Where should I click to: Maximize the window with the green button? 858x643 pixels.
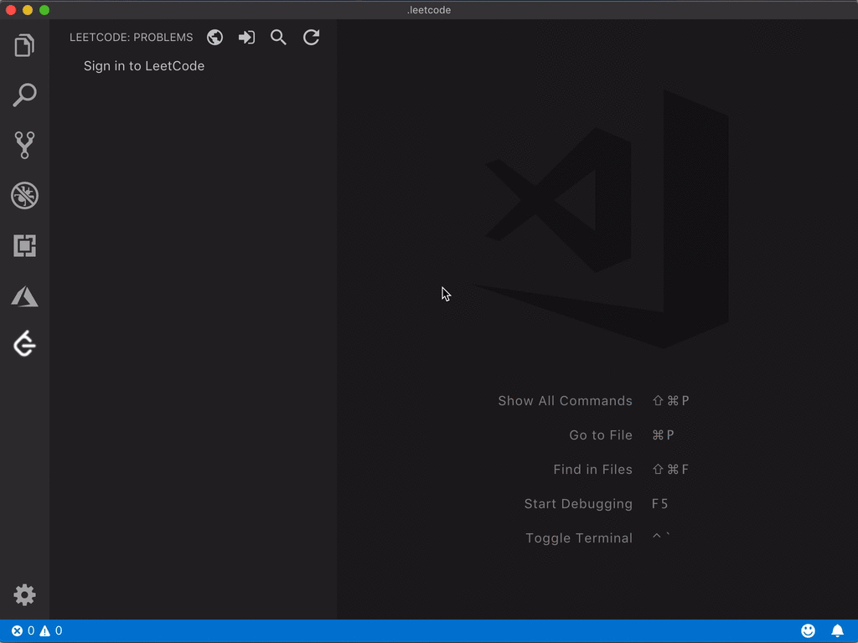click(x=44, y=10)
